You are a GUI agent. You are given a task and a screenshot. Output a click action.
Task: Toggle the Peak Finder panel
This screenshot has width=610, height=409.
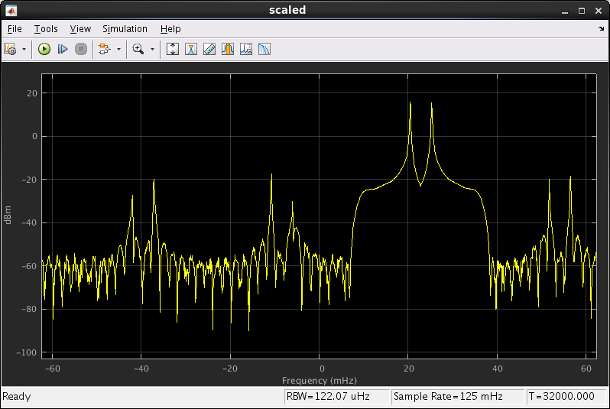click(x=246, y=49)
